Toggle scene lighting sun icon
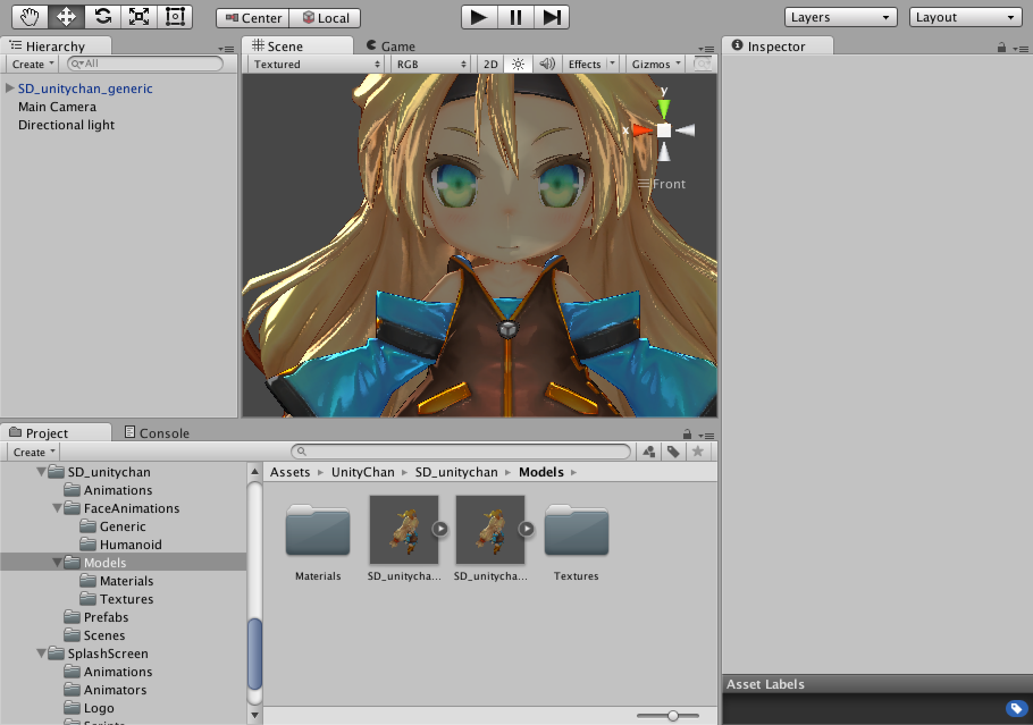This screenshot has width=1033, height=725. (x=518, y=64)
